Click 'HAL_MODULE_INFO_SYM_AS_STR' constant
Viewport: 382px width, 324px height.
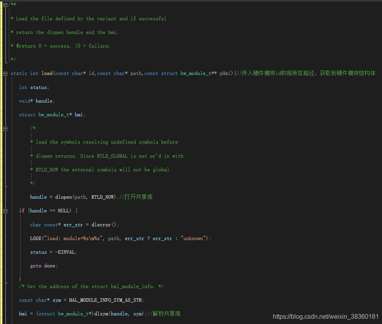coord(106,300)
